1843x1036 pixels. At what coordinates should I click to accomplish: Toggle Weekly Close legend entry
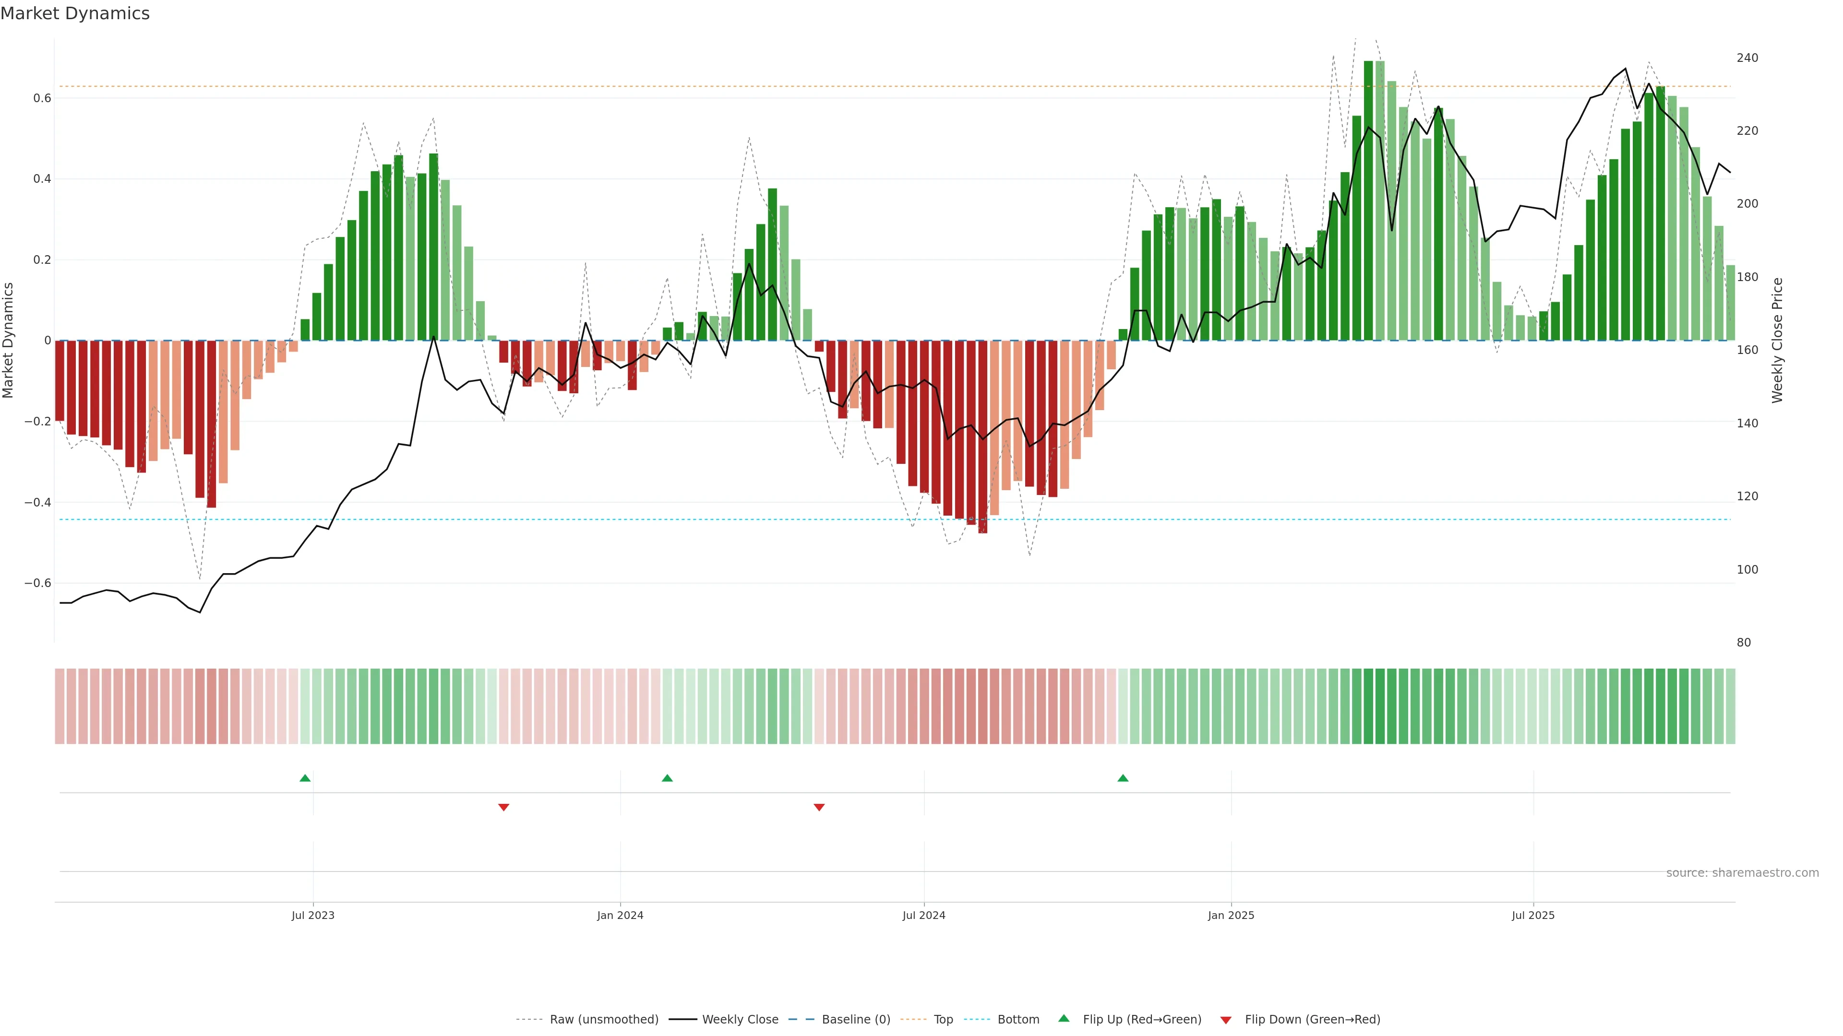[x=740, y=1020]
